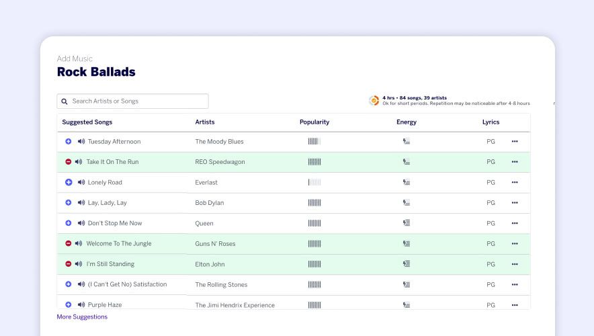This screenshot has height=336, width=594.
Task: Preview Lay, Lady, Lay speaker icon
Action: [81, 203]
